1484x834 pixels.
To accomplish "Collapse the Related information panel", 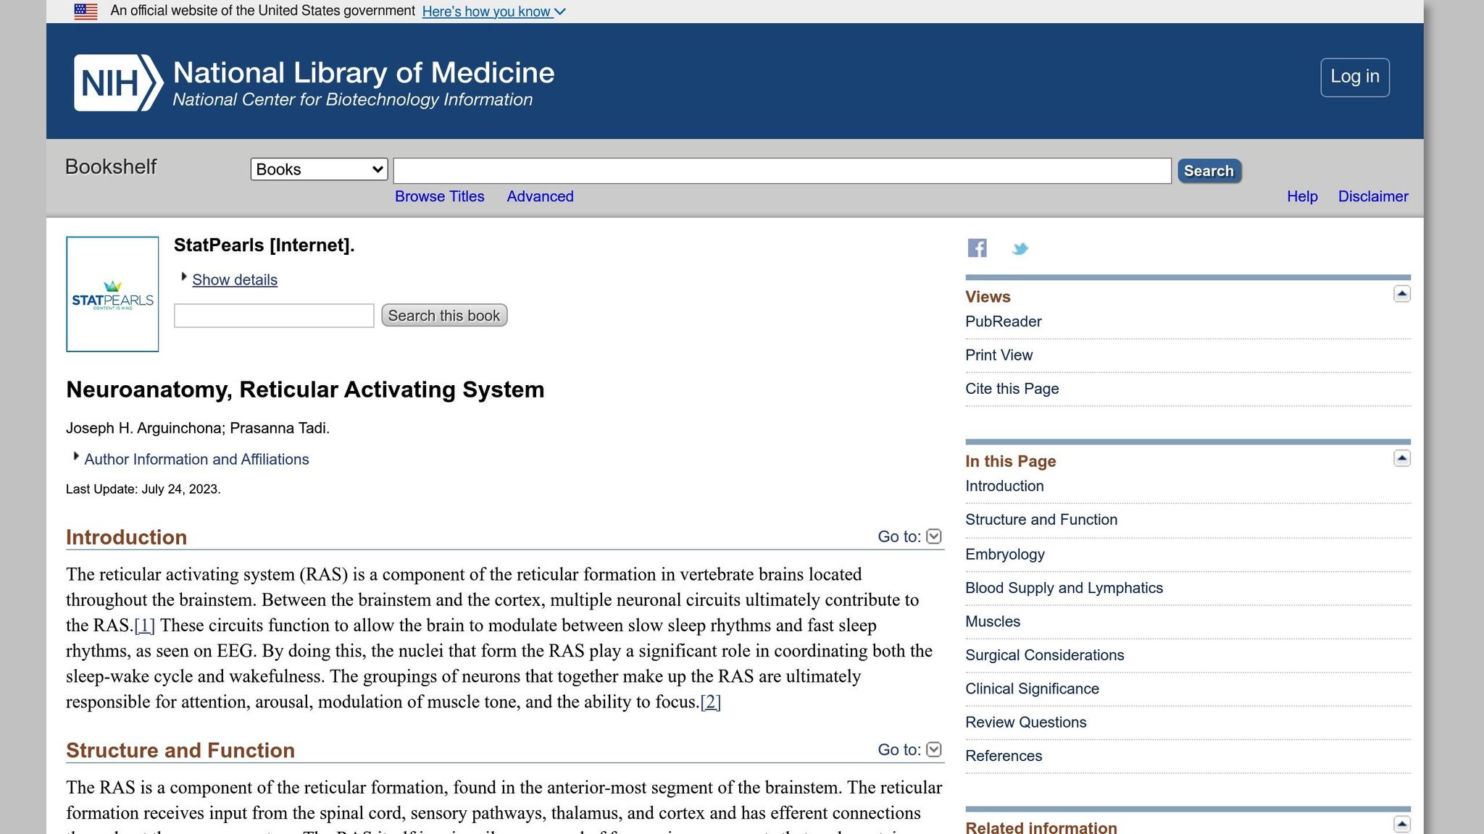I will [x=1401, y=824].
